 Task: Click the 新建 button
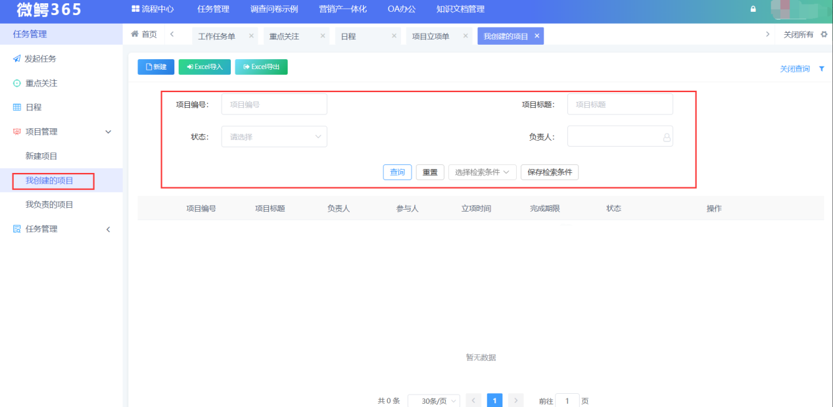pyautogui.click(x=156, y=66)
